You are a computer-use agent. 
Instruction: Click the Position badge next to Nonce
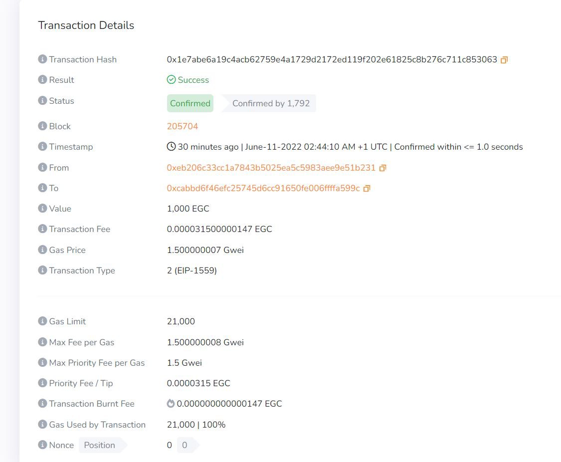pos(99,445)
